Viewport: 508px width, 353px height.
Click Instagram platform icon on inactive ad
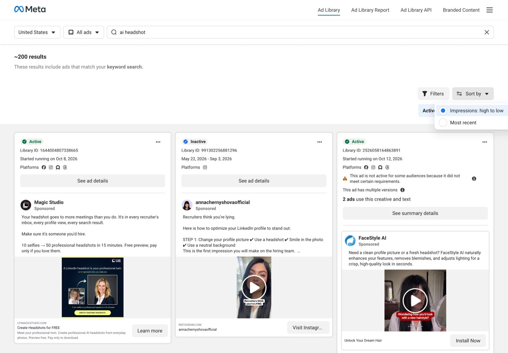tap(205, 167)
